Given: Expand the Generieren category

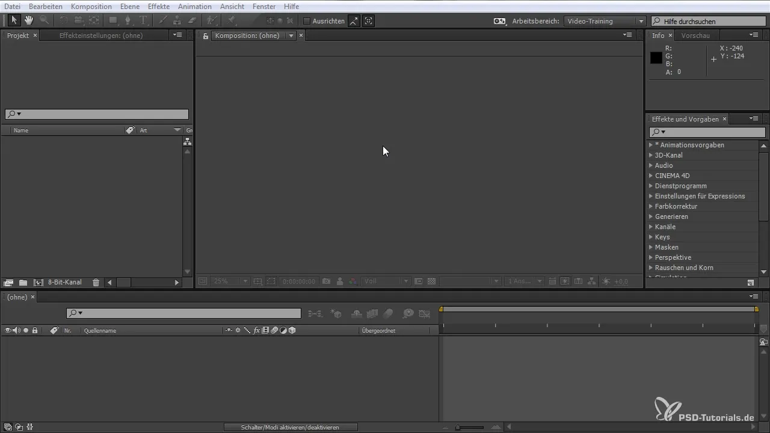Looking at the screenshot, I should [x=651, y=216].
